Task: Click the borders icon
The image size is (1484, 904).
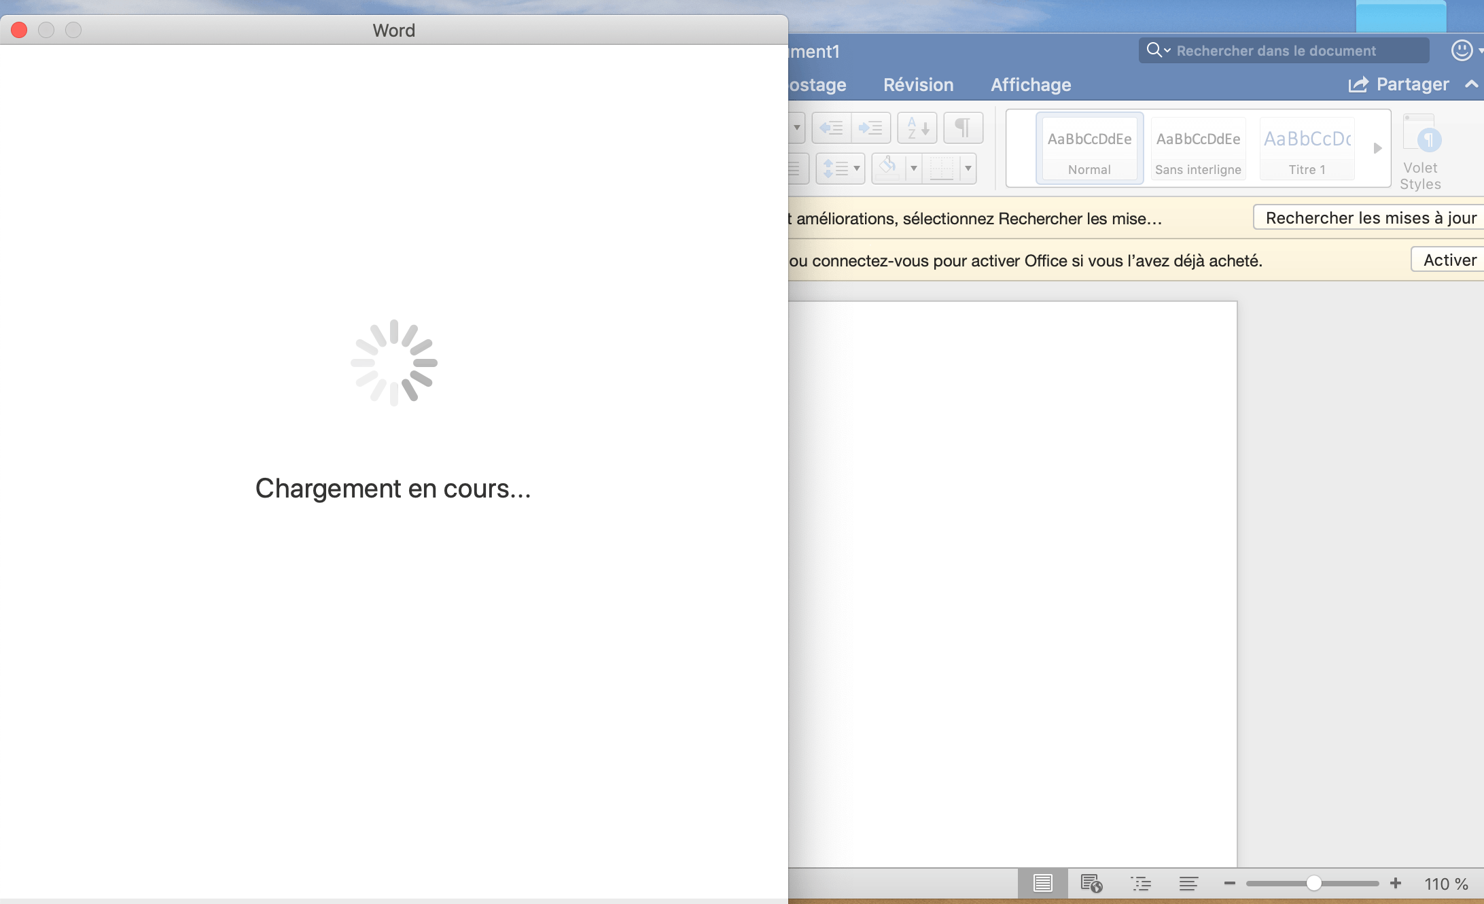Action: (x=942, y=168)
